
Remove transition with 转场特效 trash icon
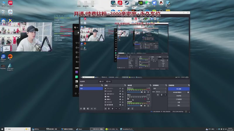161,95
